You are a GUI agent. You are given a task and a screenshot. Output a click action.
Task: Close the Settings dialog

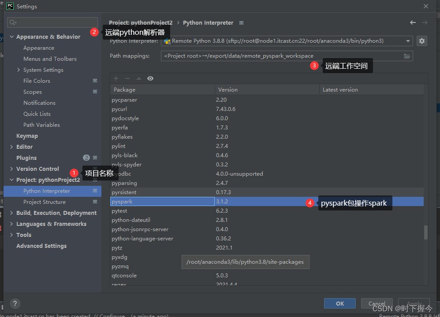click(x=426, y=6)
